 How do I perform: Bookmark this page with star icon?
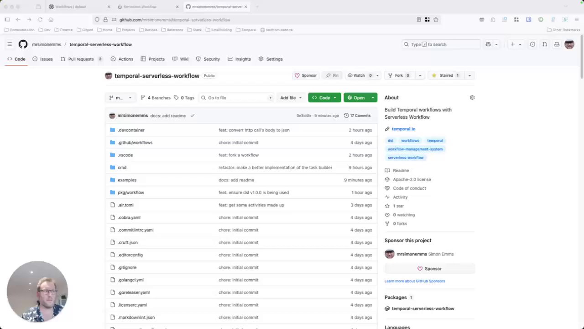tap(436, 20)
